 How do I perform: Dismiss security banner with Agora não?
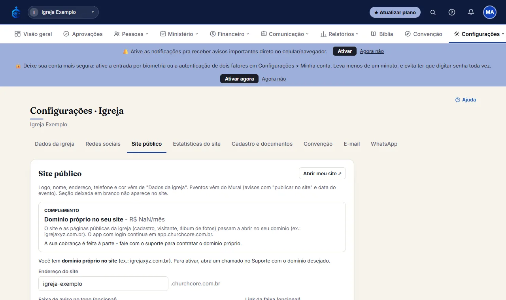click(x=274, y=79)
